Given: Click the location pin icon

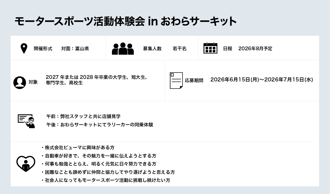Looking at the screenshot, I should click(24, 48).
